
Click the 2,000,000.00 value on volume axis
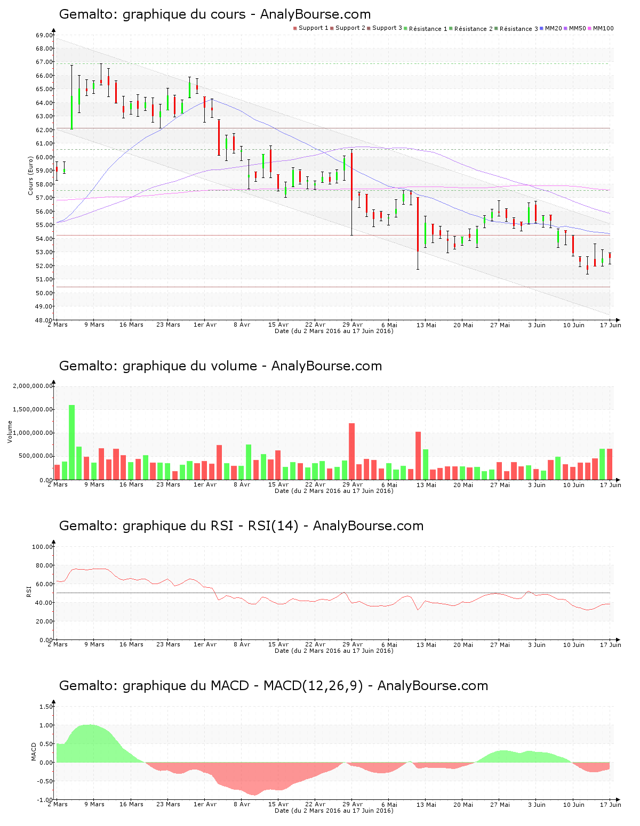coord(33,386)
